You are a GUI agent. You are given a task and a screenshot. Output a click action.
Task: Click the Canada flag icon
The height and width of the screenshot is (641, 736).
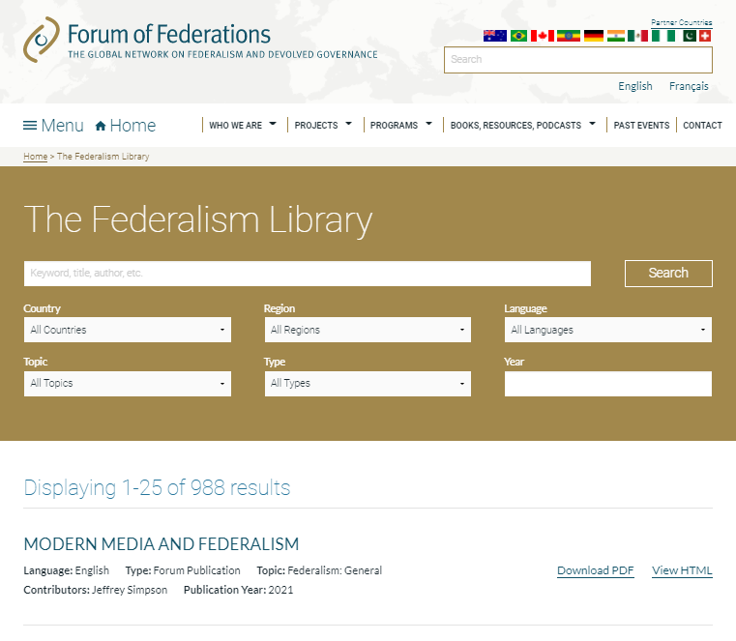[543, 36]
